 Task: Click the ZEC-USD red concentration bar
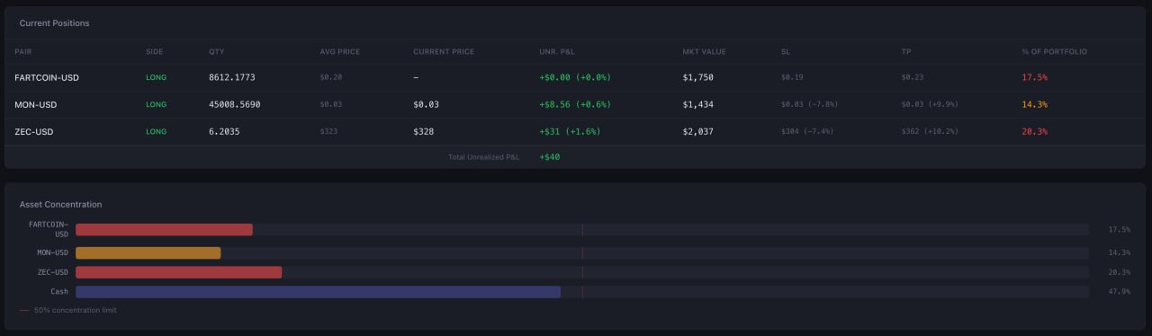(178, 272)
